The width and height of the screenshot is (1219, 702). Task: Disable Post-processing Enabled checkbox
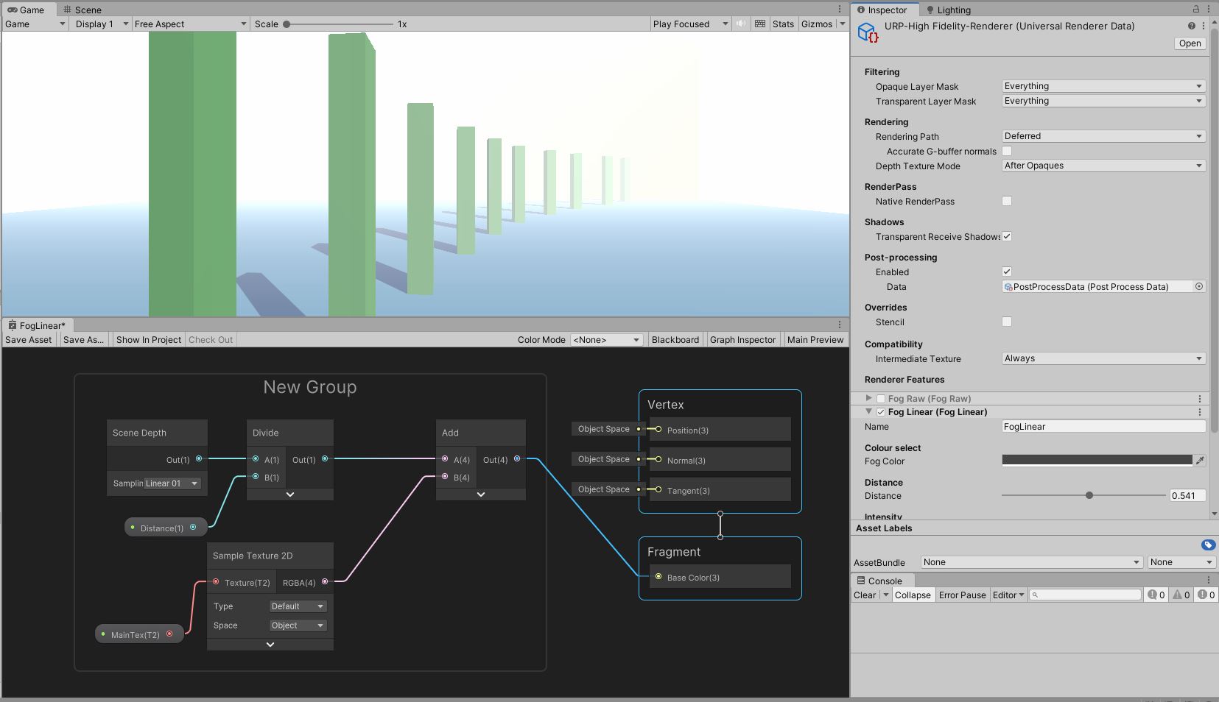(x=1006, y=271)
